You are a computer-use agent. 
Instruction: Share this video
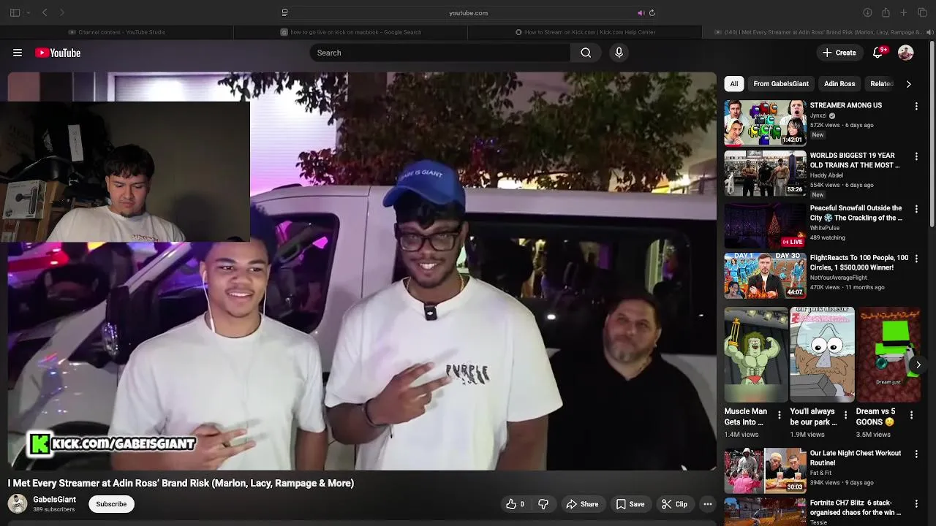(582, 504)
